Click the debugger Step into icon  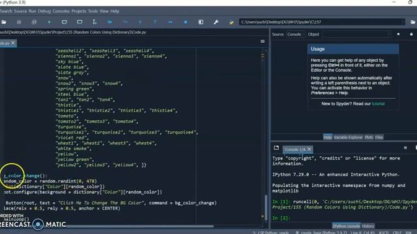[140, 22]
